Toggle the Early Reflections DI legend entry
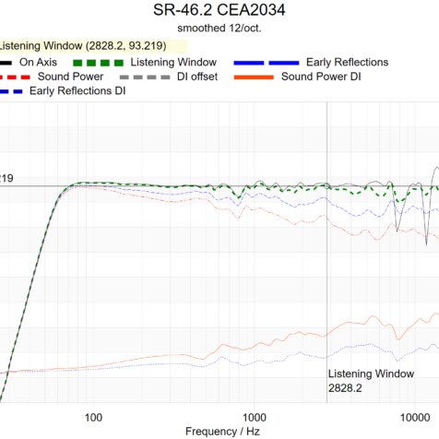Image resolution: width=439 pixels, height=439 pixels. click(x=63, y=91)
